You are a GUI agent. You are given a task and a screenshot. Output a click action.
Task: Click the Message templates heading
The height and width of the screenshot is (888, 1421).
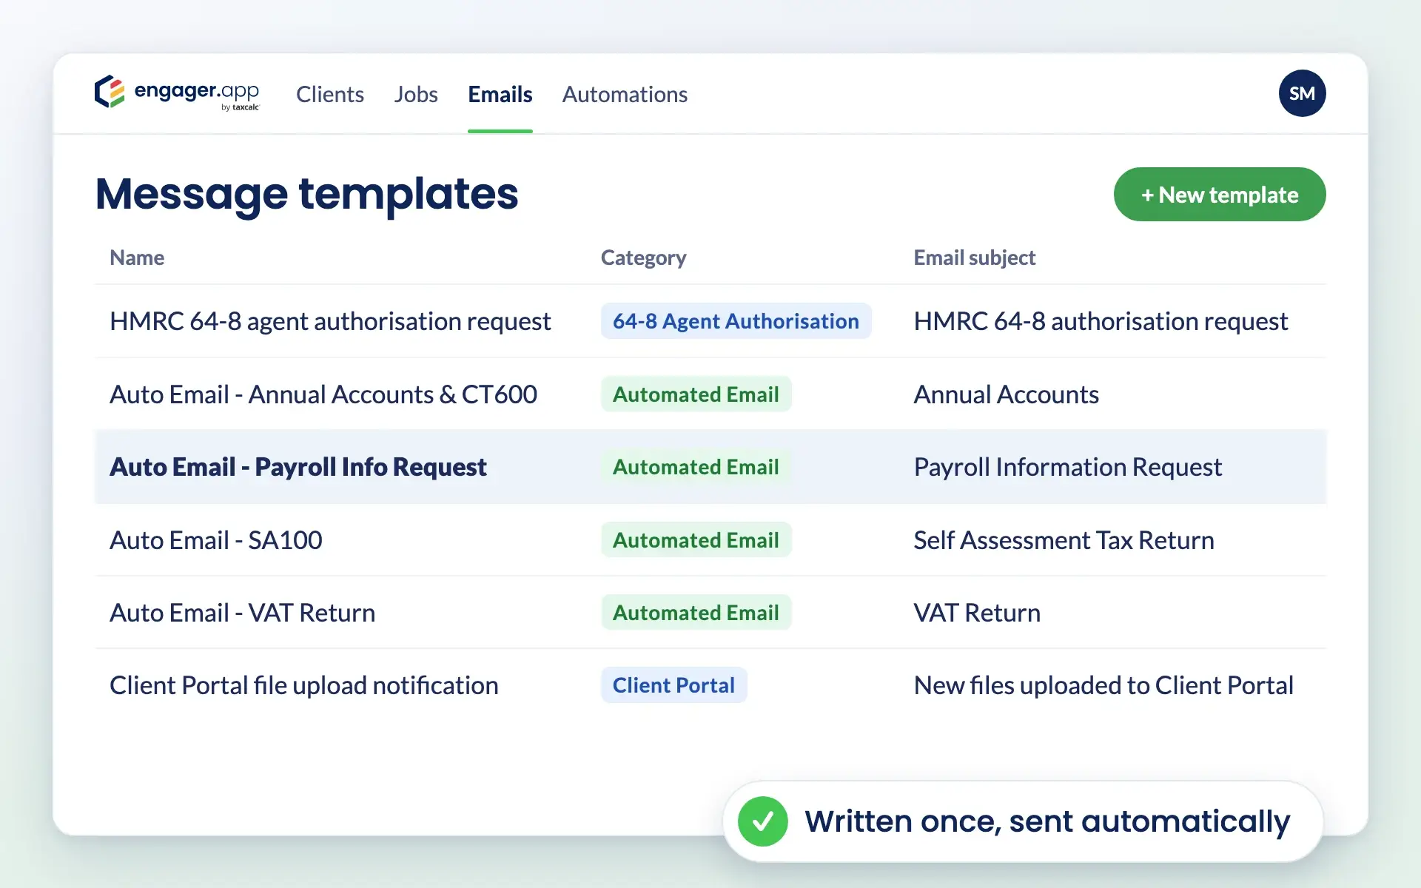[x=307, y=194]
